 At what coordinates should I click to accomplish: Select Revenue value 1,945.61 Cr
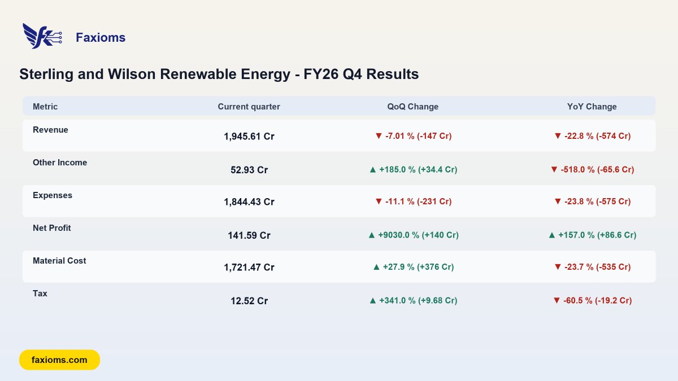tap(249, 137)
